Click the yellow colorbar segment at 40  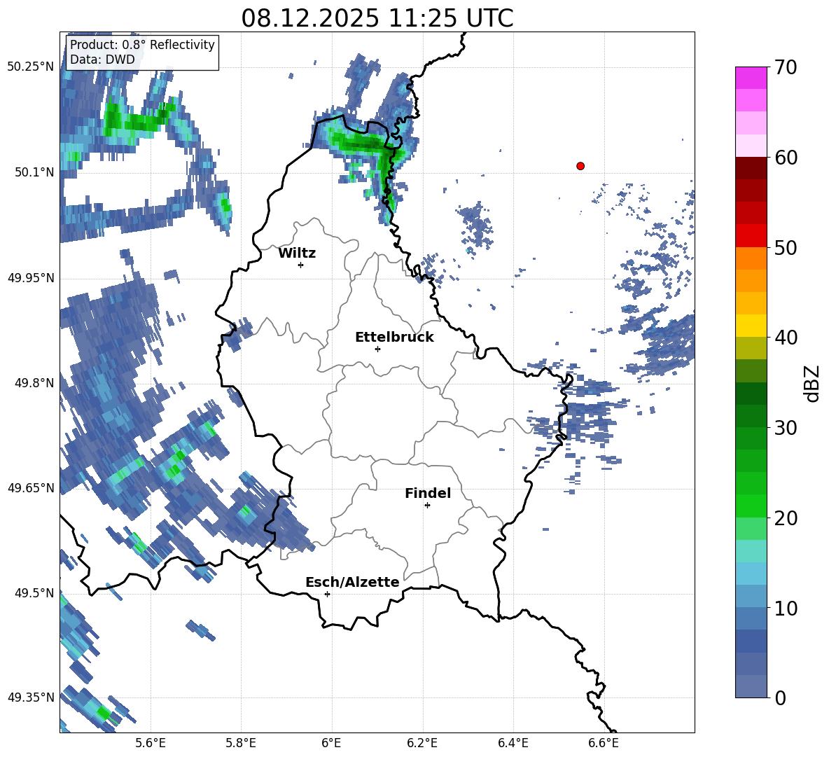point(751,326)
